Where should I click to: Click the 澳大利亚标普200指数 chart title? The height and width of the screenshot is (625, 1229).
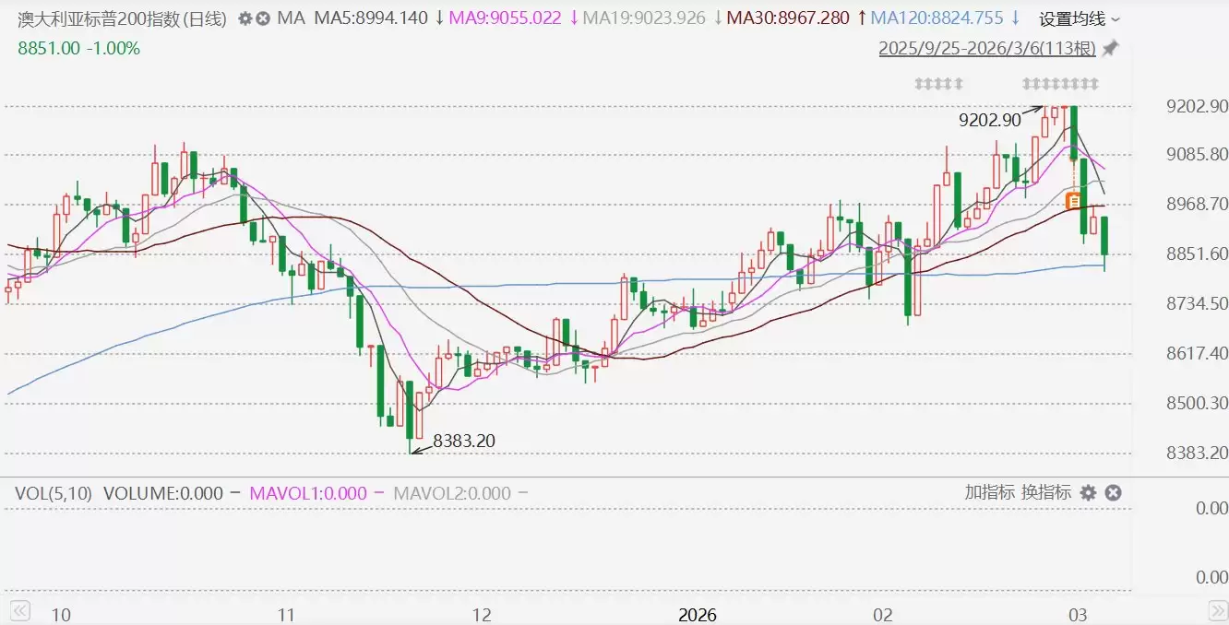124,18
